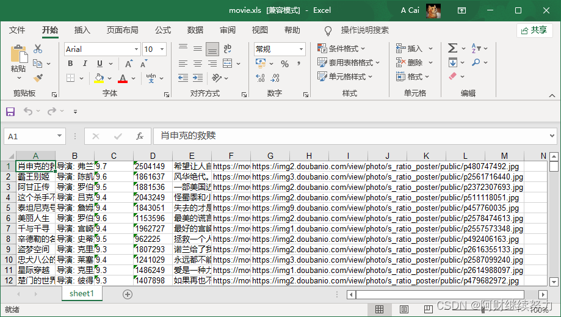The width and height of the screenshot is (561, 317).
Task: Click the Paste clipboard icon
Action: (19, 54)
